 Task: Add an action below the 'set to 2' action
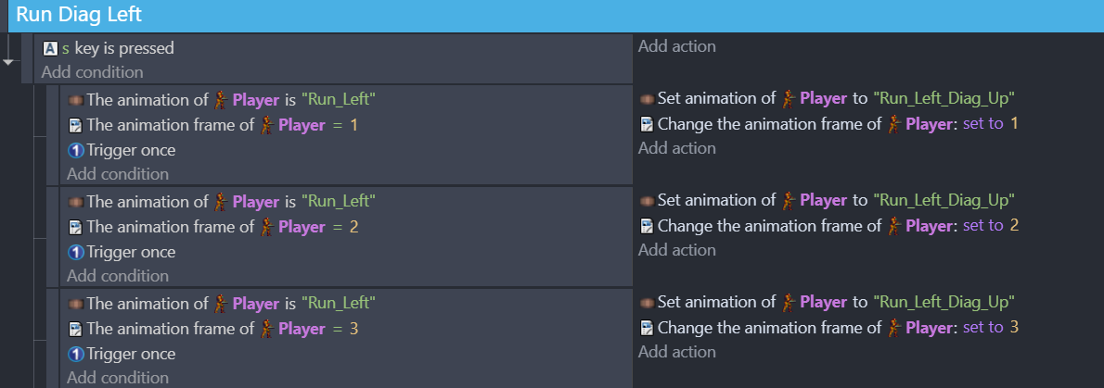676,250
